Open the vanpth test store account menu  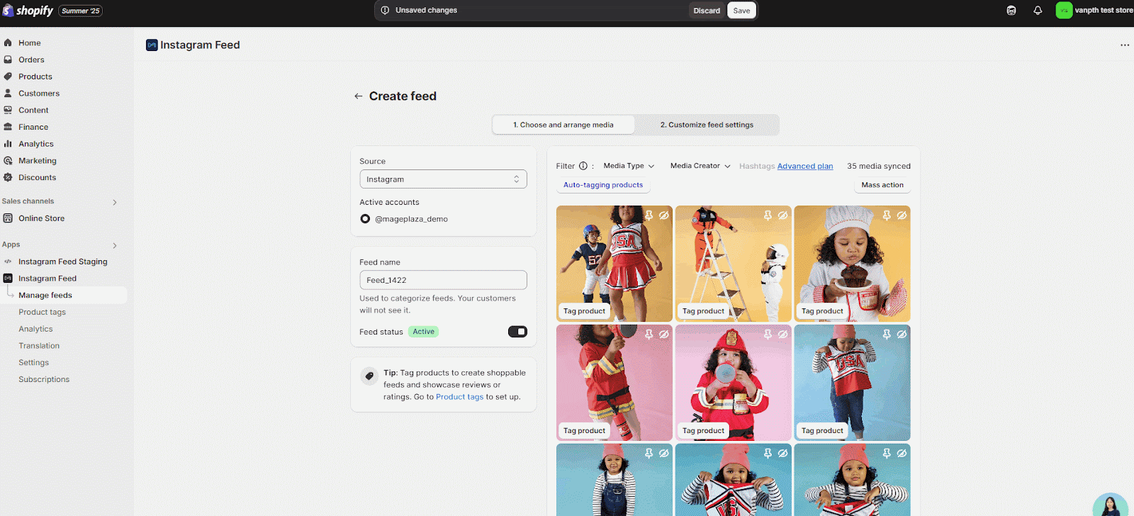pos(1094,11)
